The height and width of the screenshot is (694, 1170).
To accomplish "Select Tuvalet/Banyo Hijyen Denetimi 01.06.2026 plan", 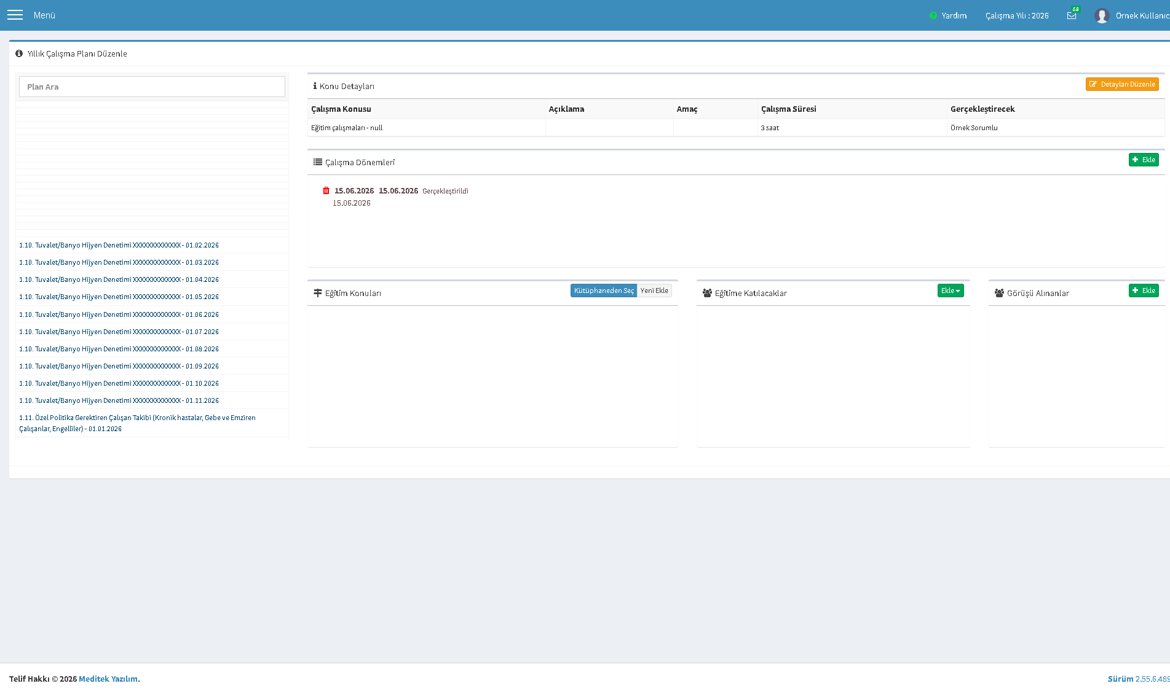I will [119, 314].
